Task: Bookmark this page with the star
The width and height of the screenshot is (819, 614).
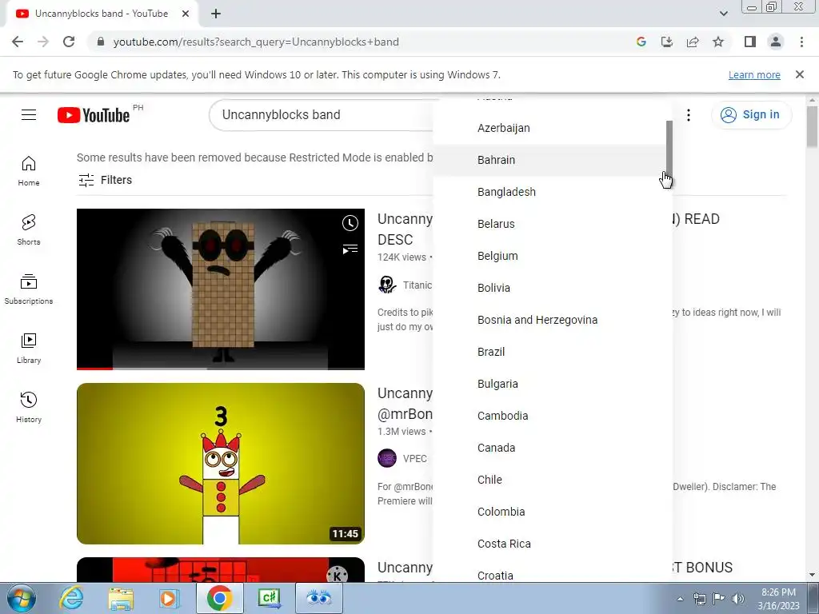Action: pos(718,42)
